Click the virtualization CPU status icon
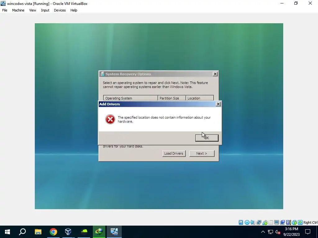The image size is (318, 238). [x=288, y=223]
